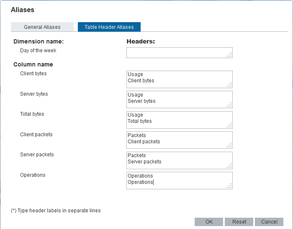Click resize grip of Client bytes textarea
The image size is (293, 229).
[x=229, y=85]
